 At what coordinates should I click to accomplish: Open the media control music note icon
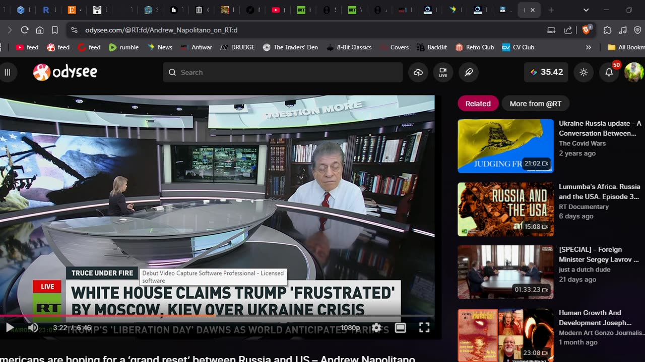coord(623,30)
